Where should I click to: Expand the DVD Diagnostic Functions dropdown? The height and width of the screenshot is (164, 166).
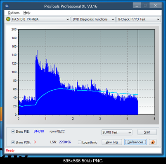tap(93, 19)
